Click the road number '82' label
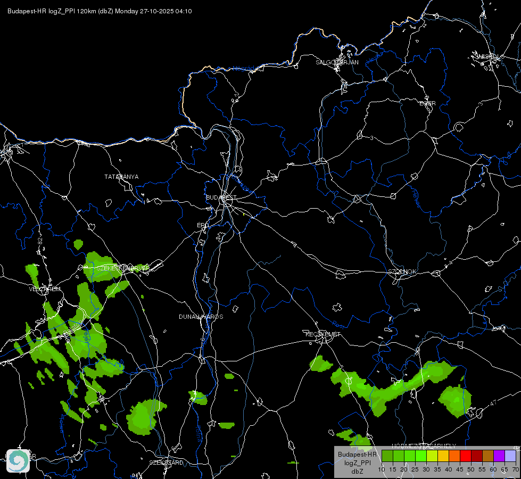 coord(40,241)
